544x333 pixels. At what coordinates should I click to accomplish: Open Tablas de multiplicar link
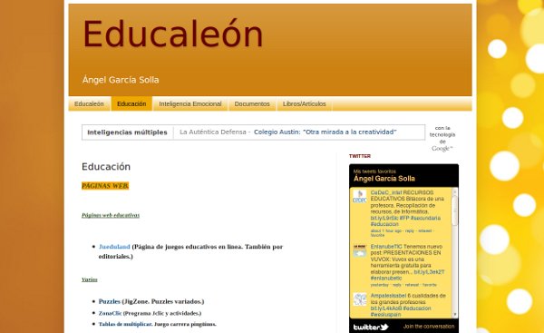pos(125,324)
